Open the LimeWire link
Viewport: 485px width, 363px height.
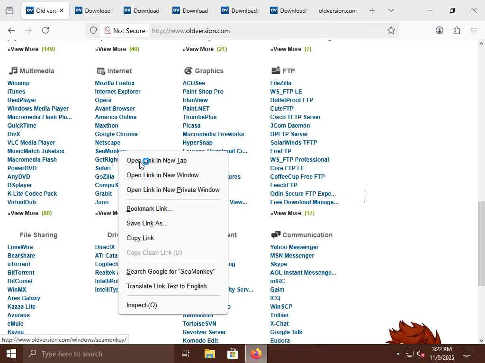pyautogui.click(x=20, y=247)
